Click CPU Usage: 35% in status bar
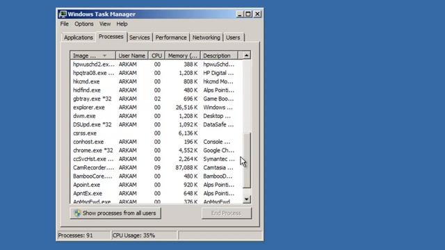 (133, 235)
